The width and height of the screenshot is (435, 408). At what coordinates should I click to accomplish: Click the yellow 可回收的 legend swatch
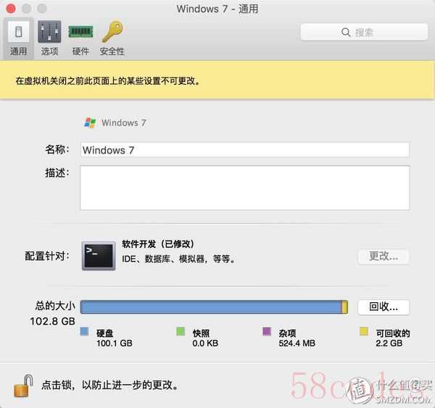click(x=364, y=331)
